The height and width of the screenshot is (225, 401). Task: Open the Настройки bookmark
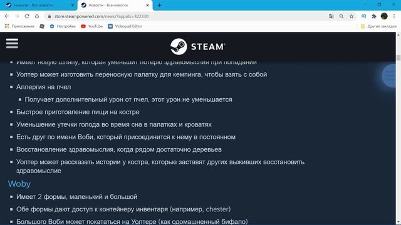click(x=63, y=26)
